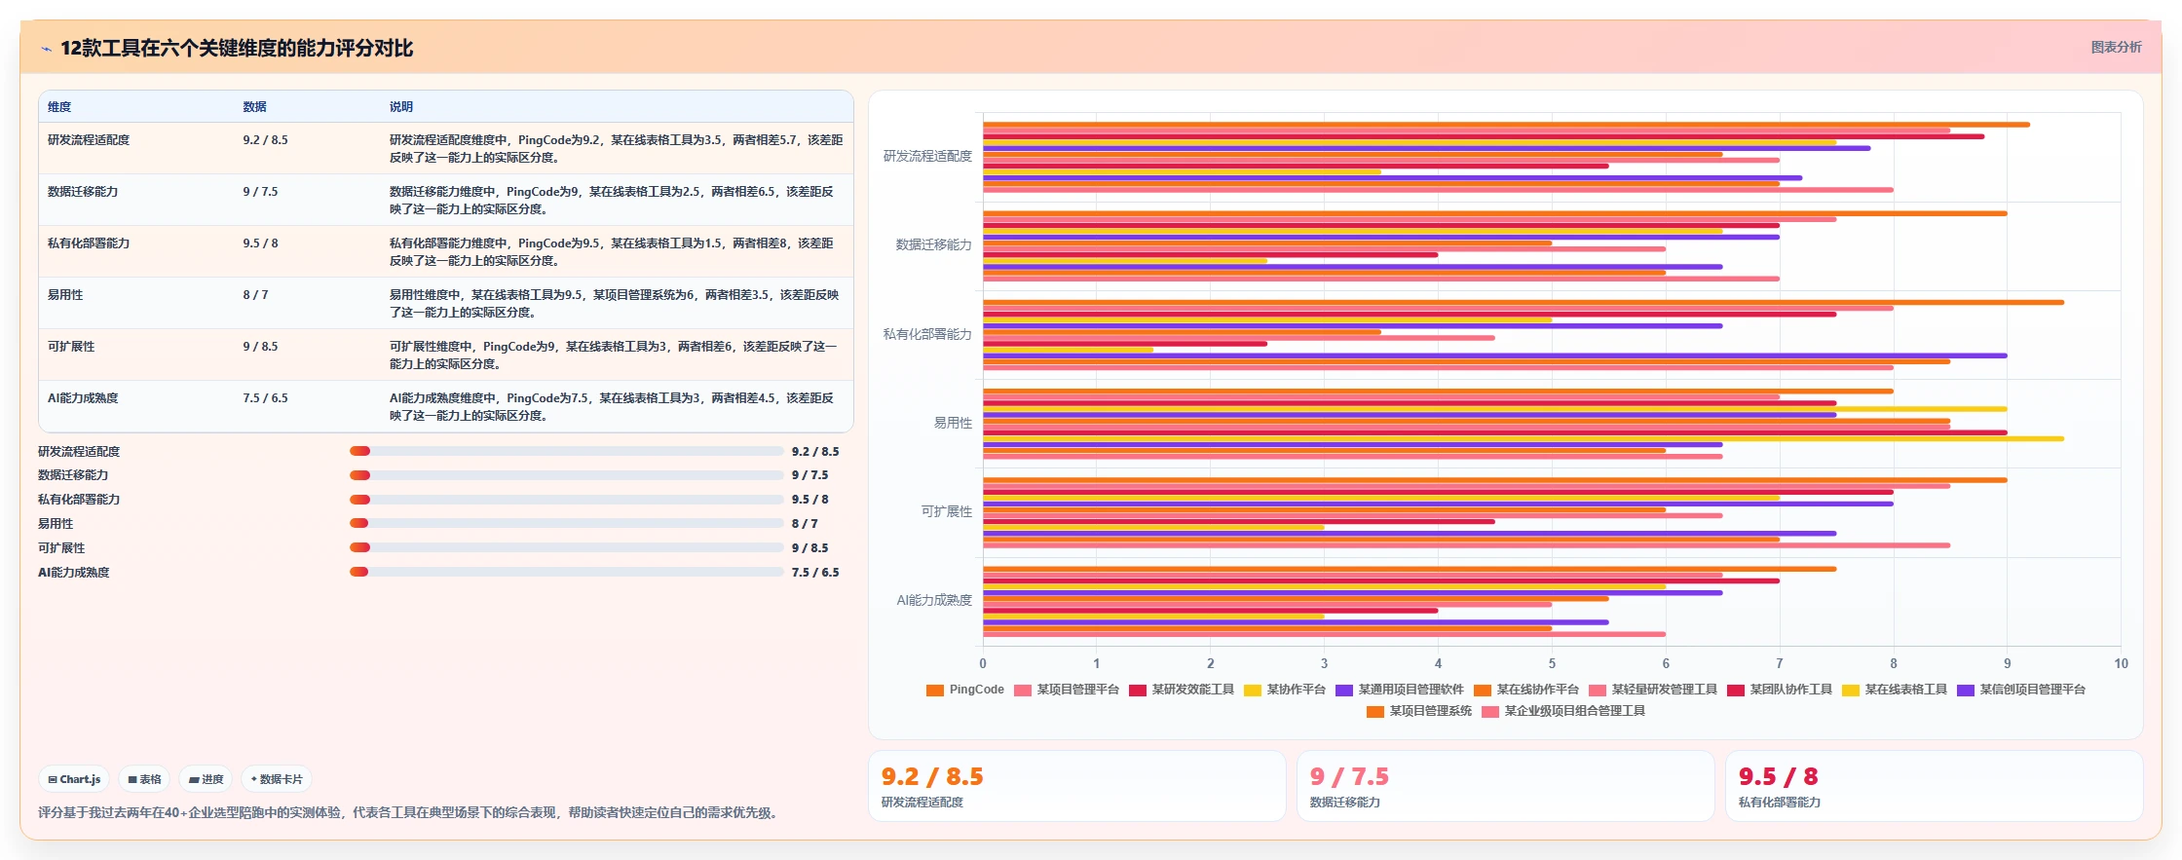Click the 数据迁移能力 progress bar
Viewport: 2182px width, 860px height.
567,475
